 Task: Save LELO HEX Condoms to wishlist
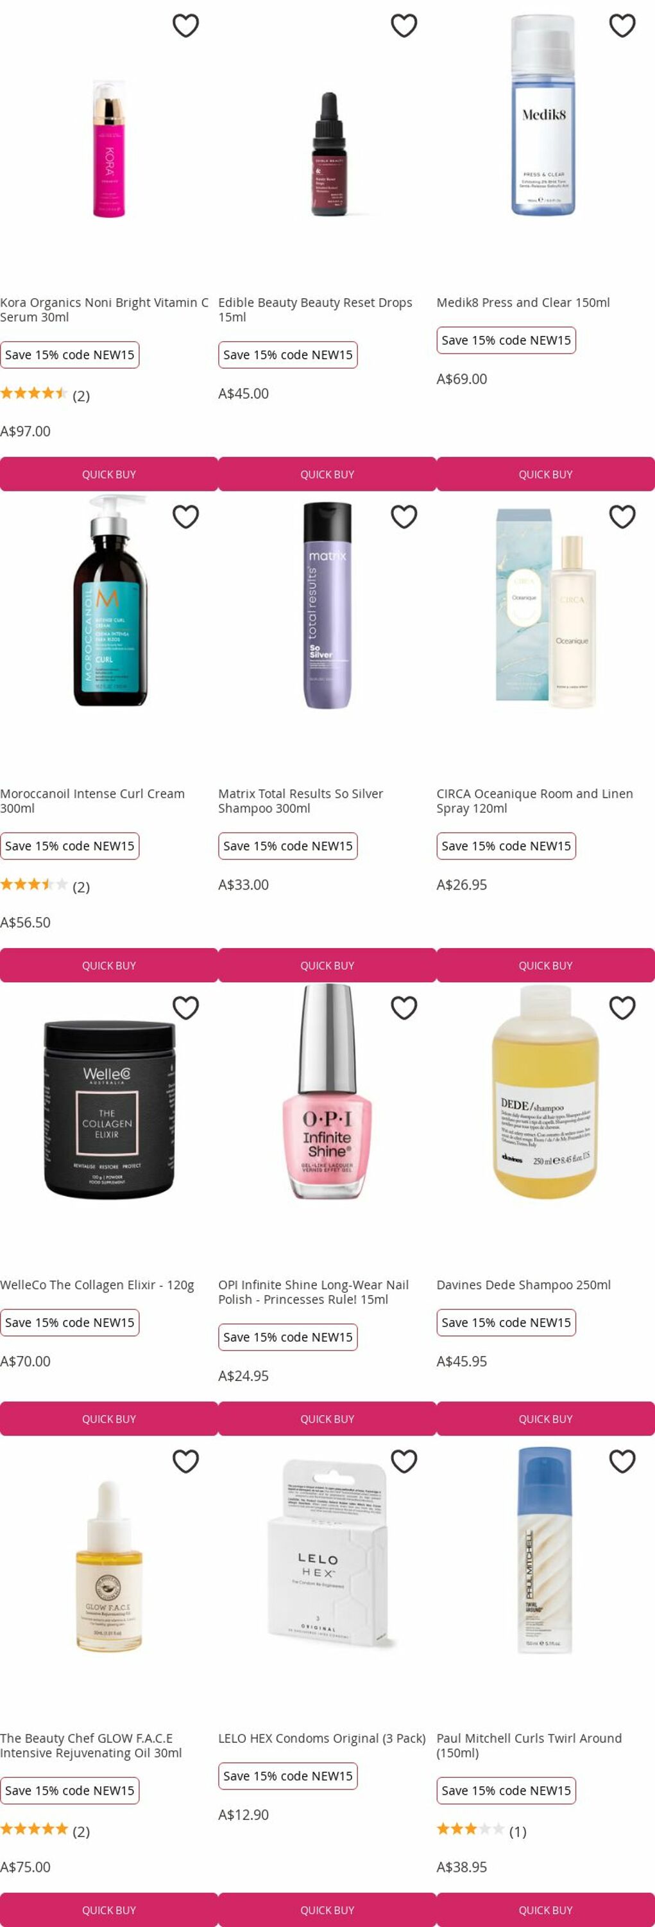click(x=404, y=1461)
